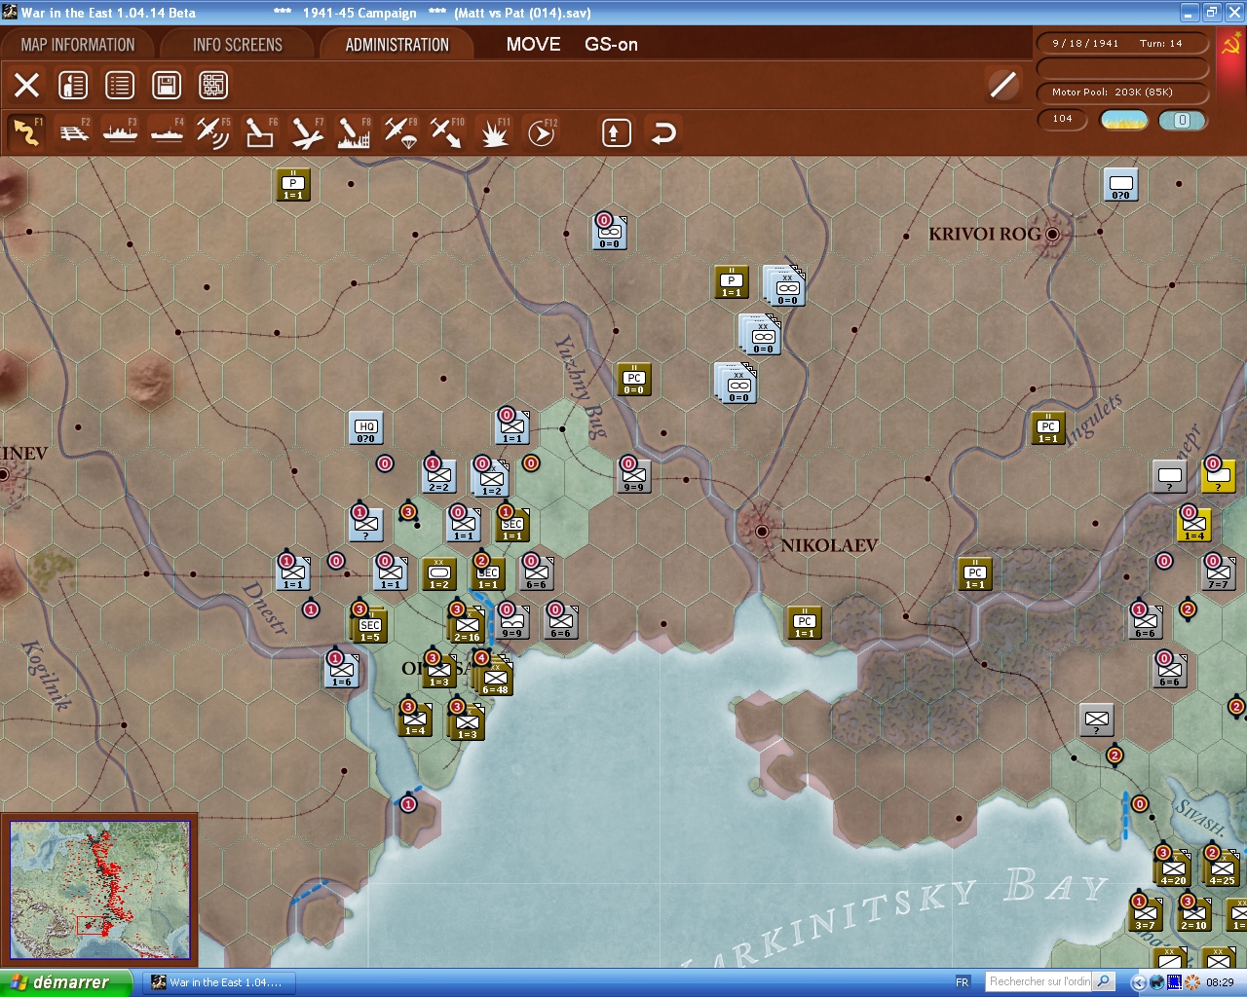Select the HQ unit counter labeled 0?0
This screenshot has height=997, width=1247.
pyautogui.click(x=366, y=427)
